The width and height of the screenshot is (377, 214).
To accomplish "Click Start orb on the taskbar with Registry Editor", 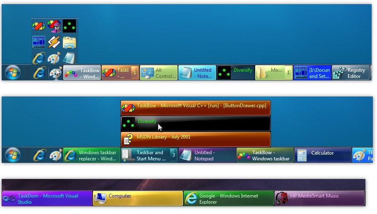I will tap(13, 72).
